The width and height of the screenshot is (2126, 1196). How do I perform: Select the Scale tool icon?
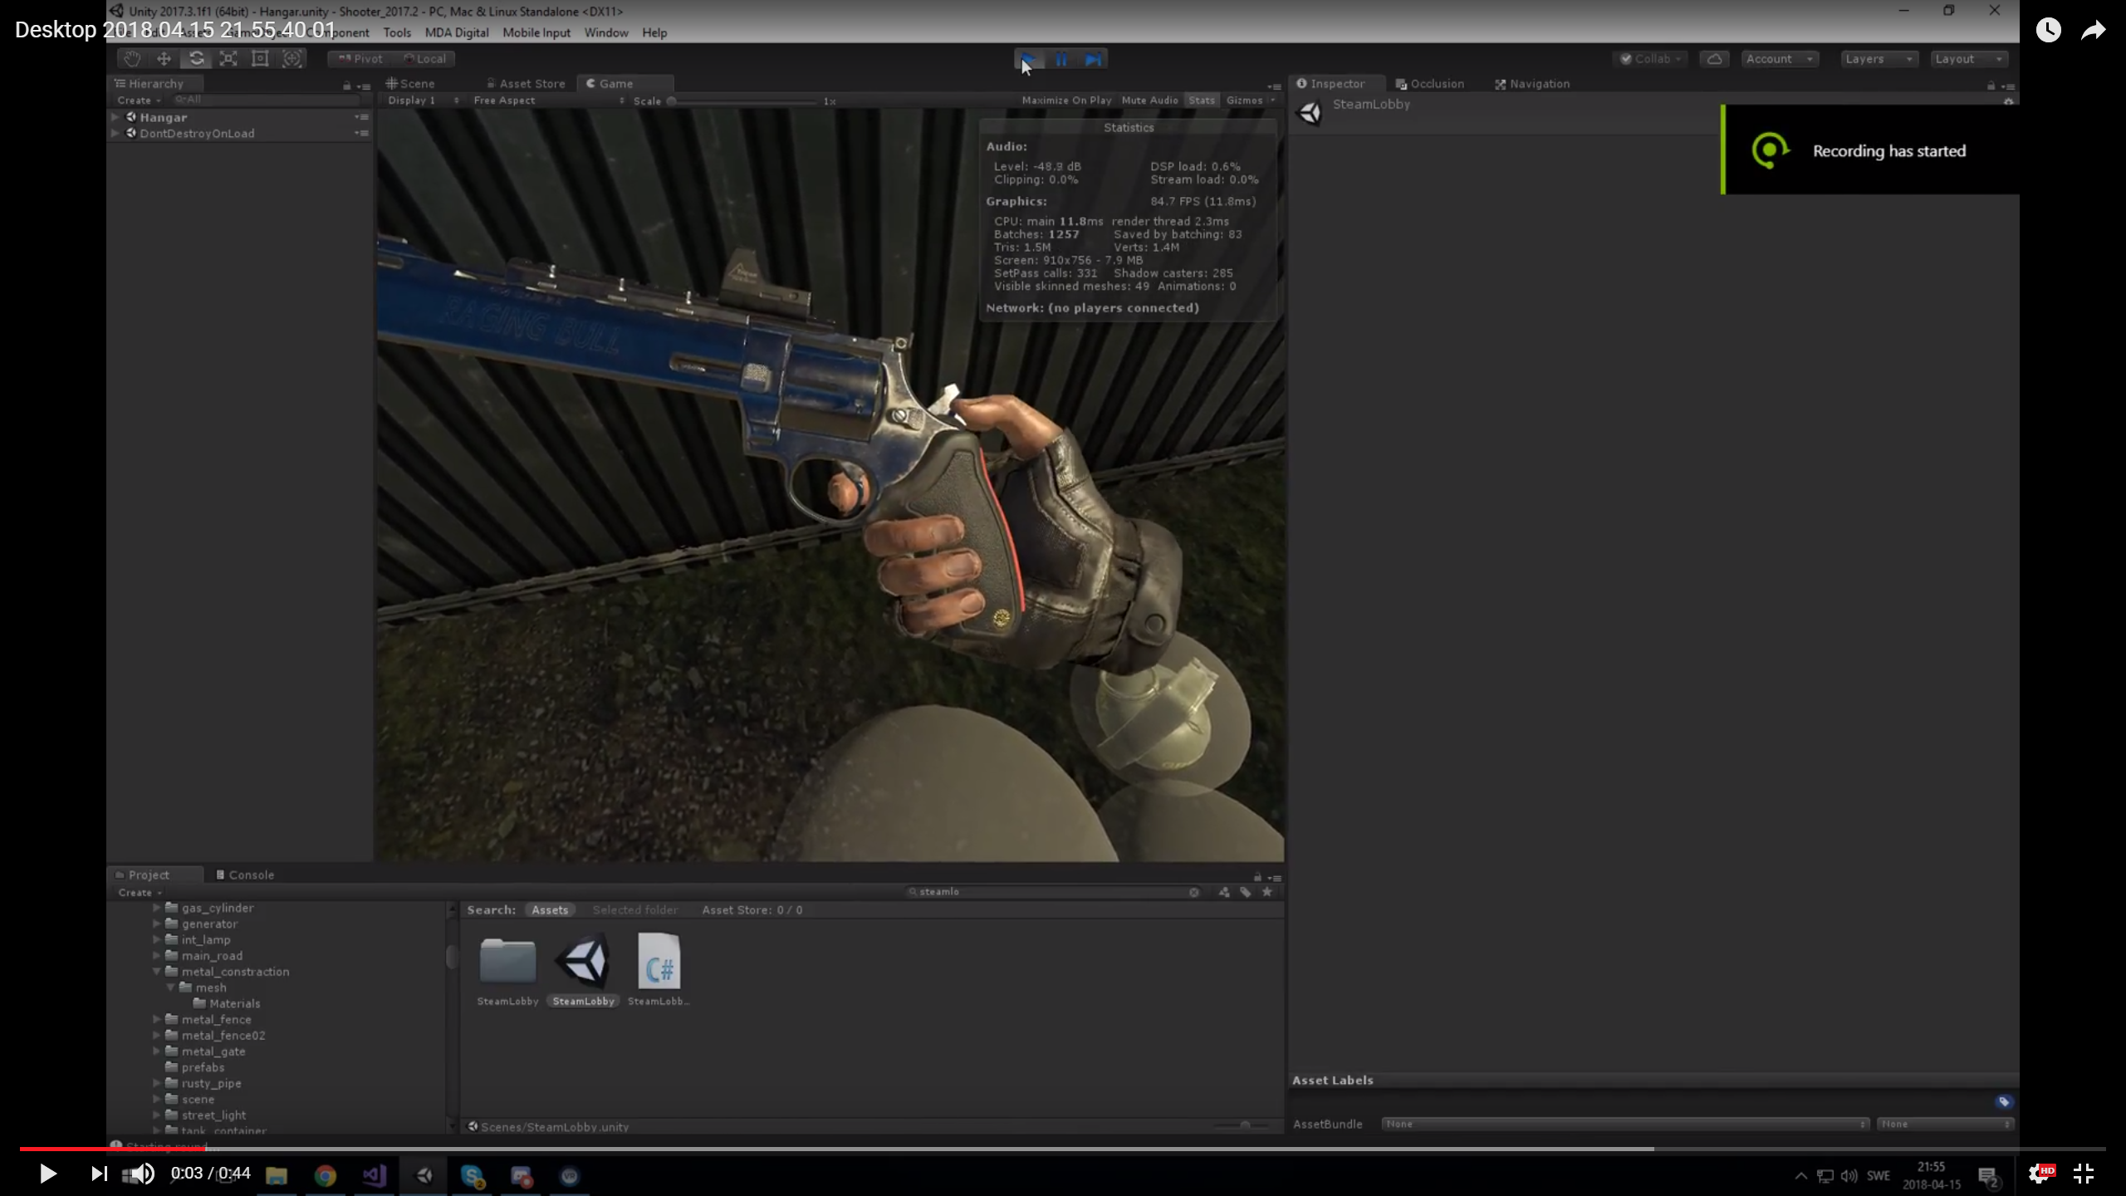228,58
